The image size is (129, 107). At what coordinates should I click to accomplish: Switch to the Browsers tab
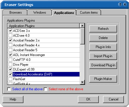tap(15, 13)
